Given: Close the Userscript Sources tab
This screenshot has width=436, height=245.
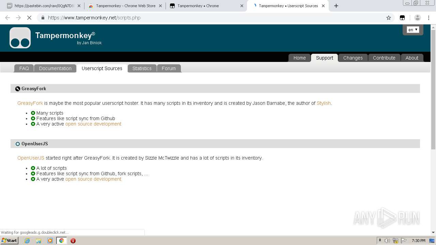Looking at the screenshot, I should coord(323,6).
